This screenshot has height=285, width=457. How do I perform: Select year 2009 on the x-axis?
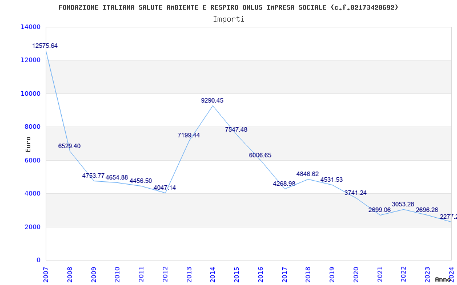[94, 275]
